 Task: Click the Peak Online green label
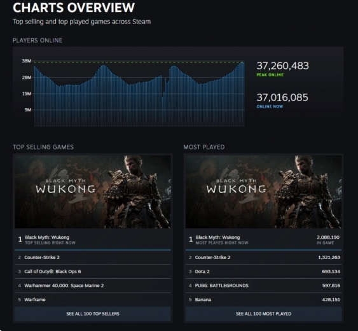click(270, 74)
